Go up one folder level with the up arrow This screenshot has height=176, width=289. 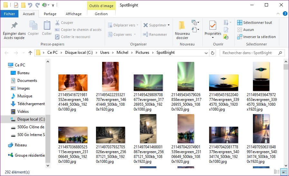pos(30,53)
